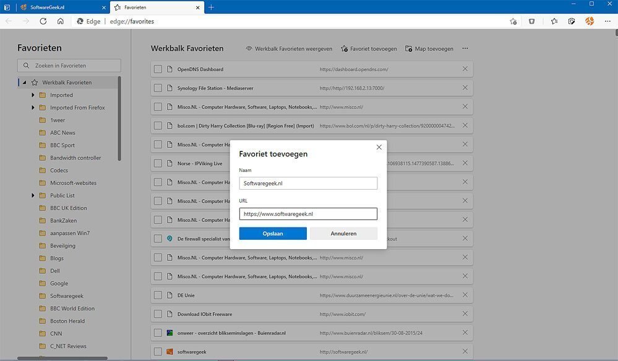This screenshot has width=618, height=361.
Task: Delete the OpenDNS Dashboard favorite
Action: click(465, 69)
